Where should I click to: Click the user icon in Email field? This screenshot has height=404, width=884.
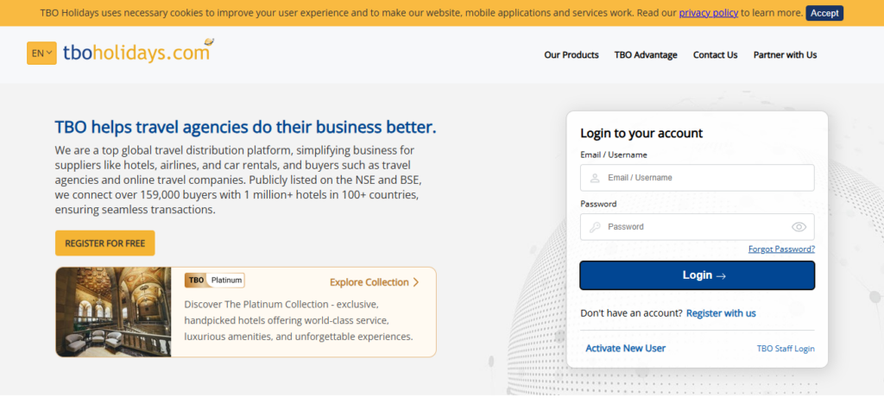pos(595,178)
